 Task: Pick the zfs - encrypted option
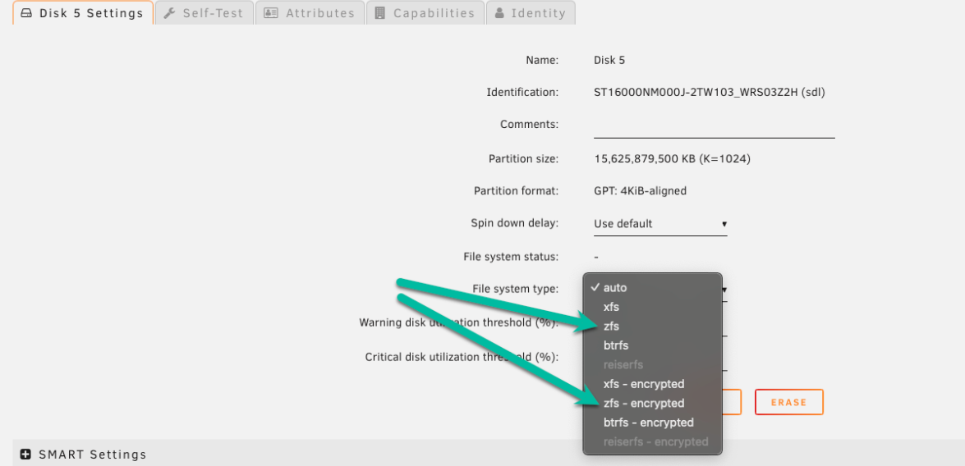coord(644,404)
